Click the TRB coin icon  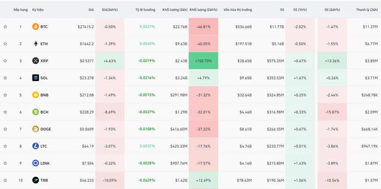click(x=35, y=180)
